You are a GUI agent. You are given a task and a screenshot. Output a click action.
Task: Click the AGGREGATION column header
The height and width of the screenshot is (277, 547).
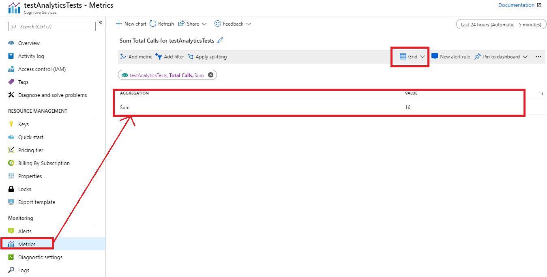tap(134, 93)
